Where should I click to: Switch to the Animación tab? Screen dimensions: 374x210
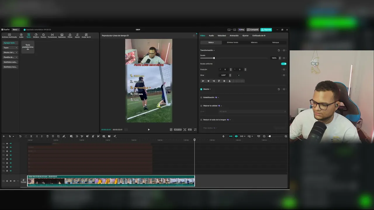click(x=234, y=36)
